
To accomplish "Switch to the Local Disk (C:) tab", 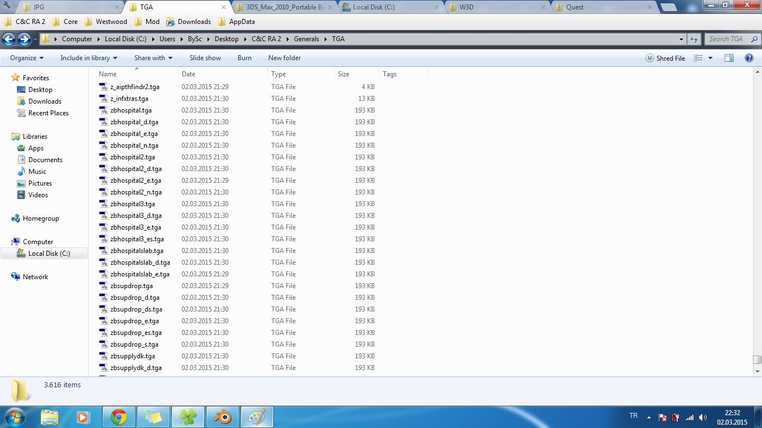I will (390, 7).
